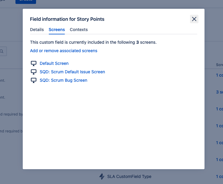Click monitor icon beside Scrum Bug Screen
Viewport: 223px width, 184px height.
pos(34,80)
